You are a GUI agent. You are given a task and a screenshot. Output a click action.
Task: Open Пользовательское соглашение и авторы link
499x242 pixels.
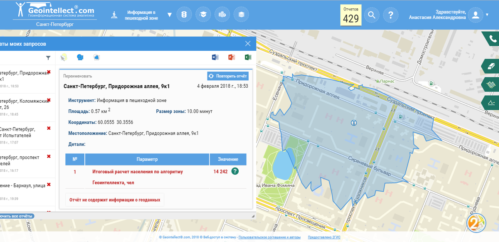270,236
